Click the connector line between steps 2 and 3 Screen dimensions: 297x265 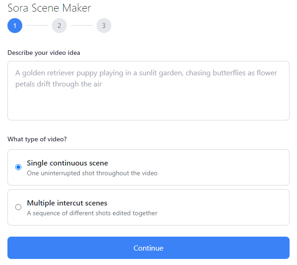(x=82, y=26)
